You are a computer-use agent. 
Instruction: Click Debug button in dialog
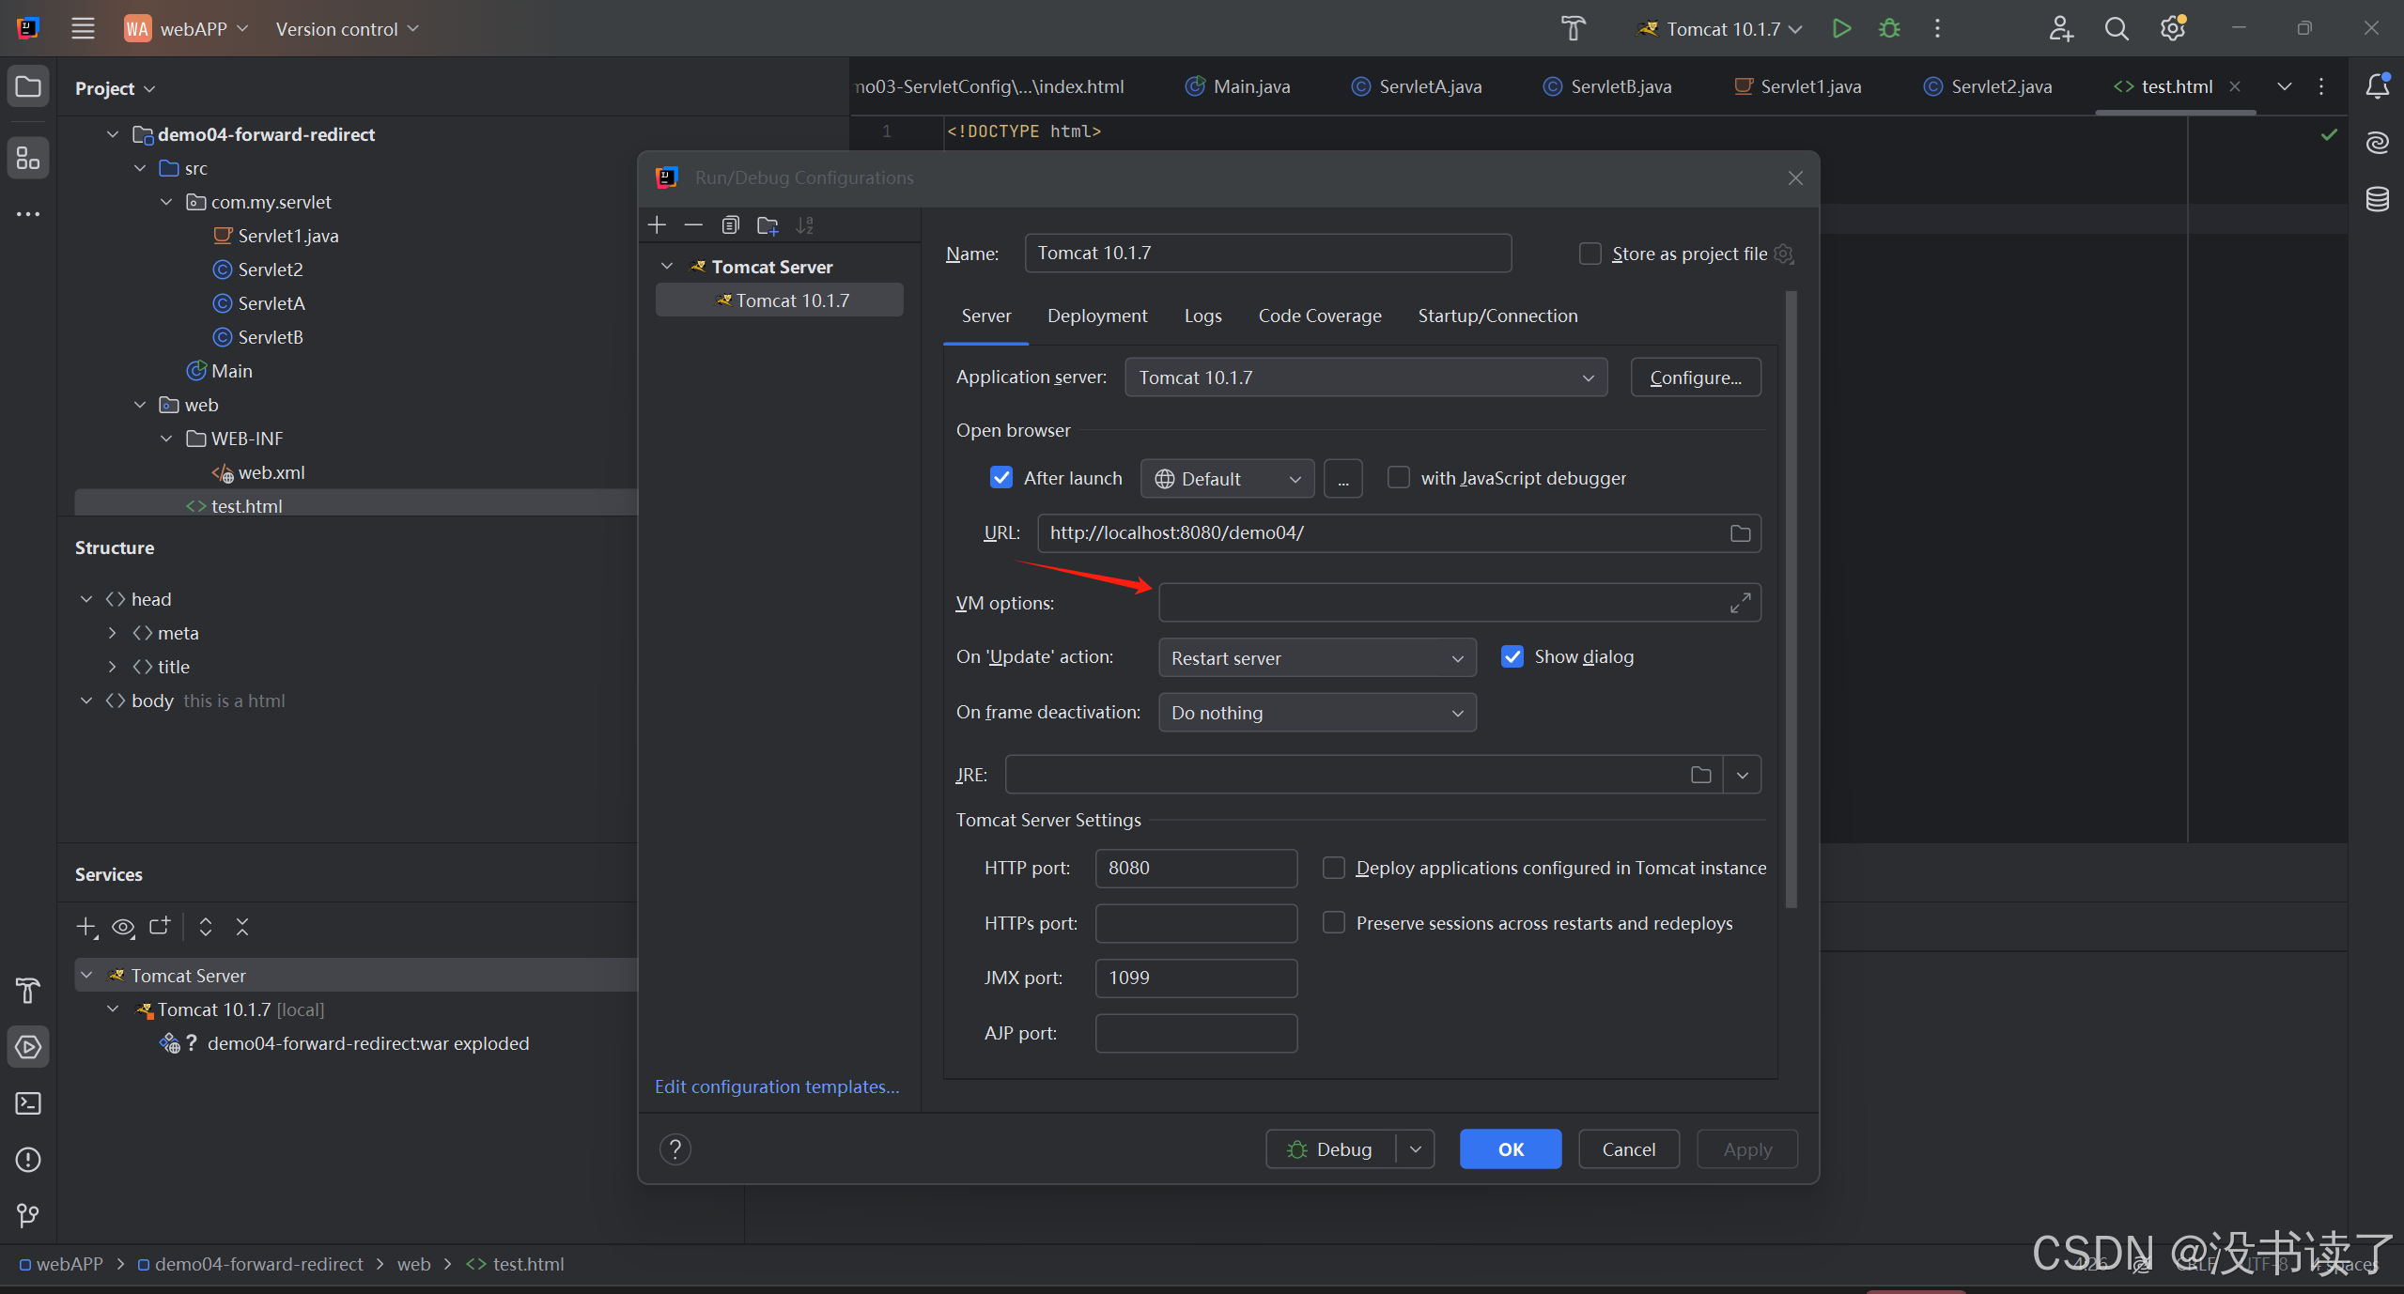tap(1330, 1149)
